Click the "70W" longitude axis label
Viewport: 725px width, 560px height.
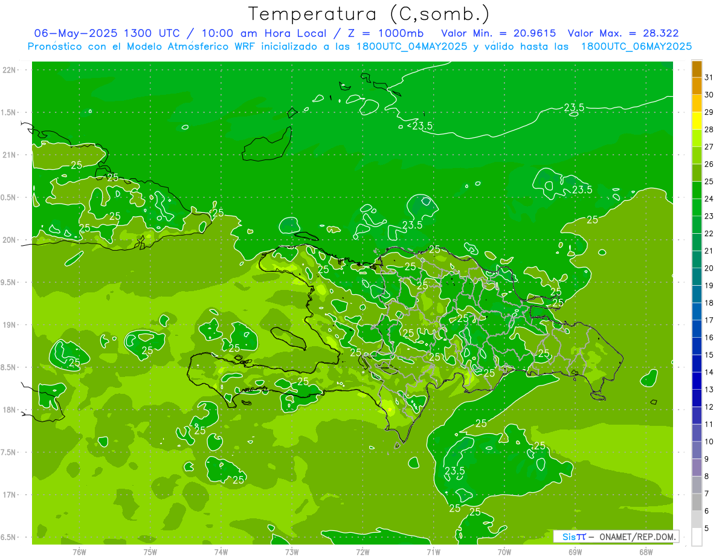click(504, 552)
